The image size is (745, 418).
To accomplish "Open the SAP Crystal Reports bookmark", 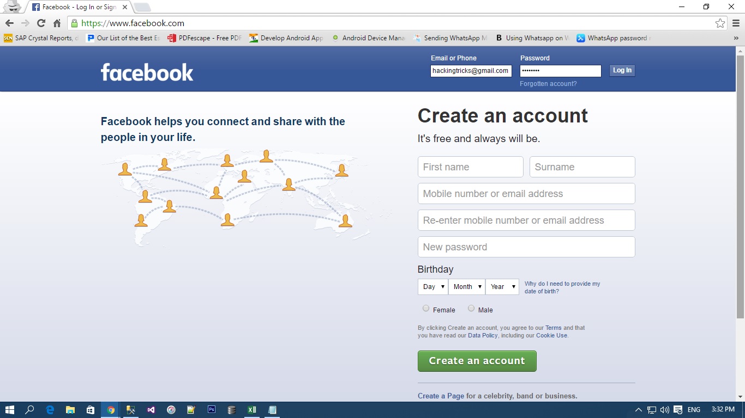I will pyautogui.click(x=41, y=38).
